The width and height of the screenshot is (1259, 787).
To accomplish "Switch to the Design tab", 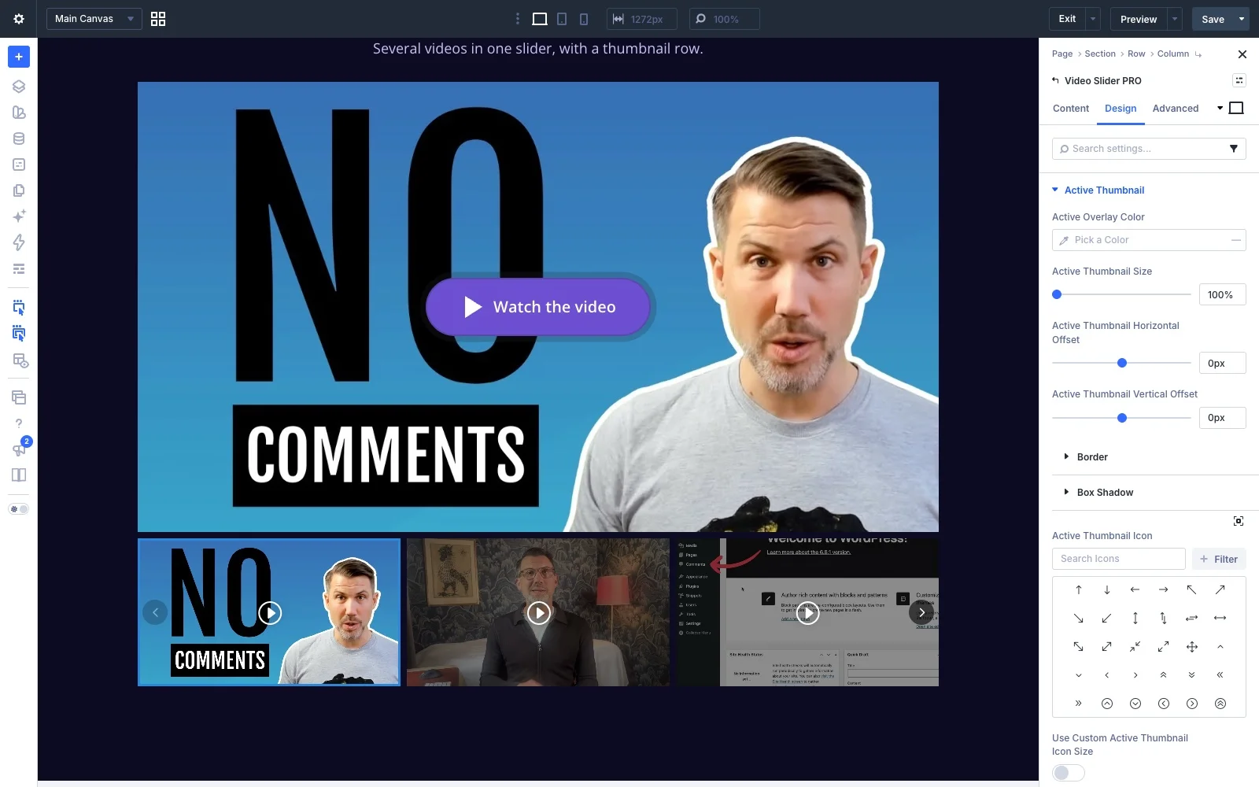I will [1121, 109].
